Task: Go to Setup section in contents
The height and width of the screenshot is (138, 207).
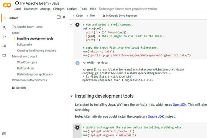Action: (16, 33)
